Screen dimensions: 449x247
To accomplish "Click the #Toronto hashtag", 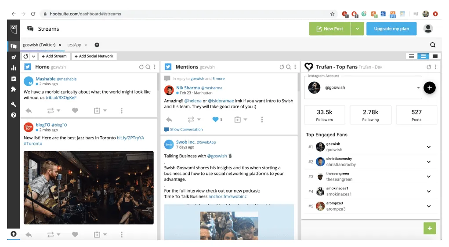I will coord(33,144).
